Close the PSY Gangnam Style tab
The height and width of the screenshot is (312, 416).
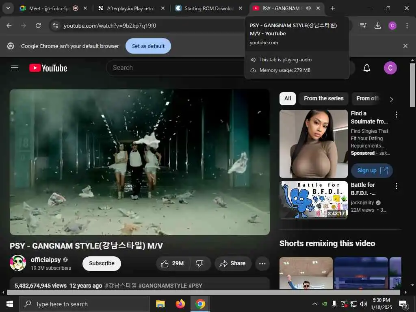point(318,8)
